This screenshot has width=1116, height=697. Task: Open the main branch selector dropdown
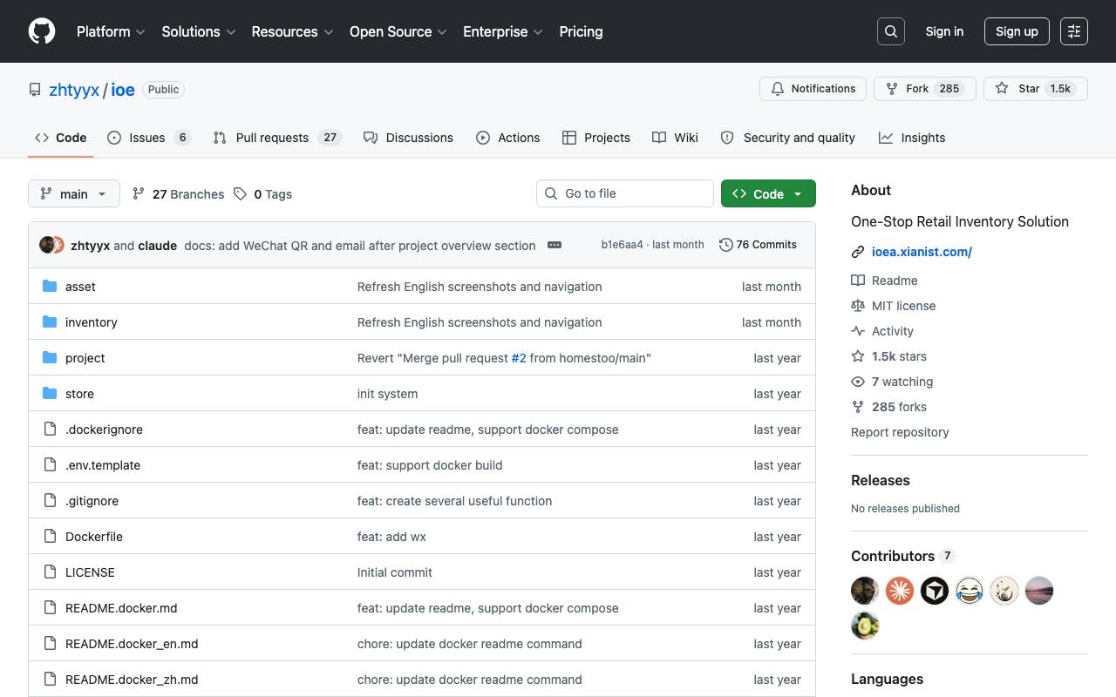(x=73, y=193)
